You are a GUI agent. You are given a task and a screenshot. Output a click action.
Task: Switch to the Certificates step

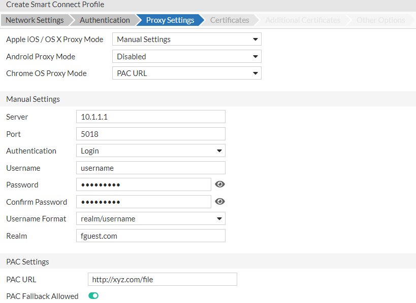click(230, 20)
